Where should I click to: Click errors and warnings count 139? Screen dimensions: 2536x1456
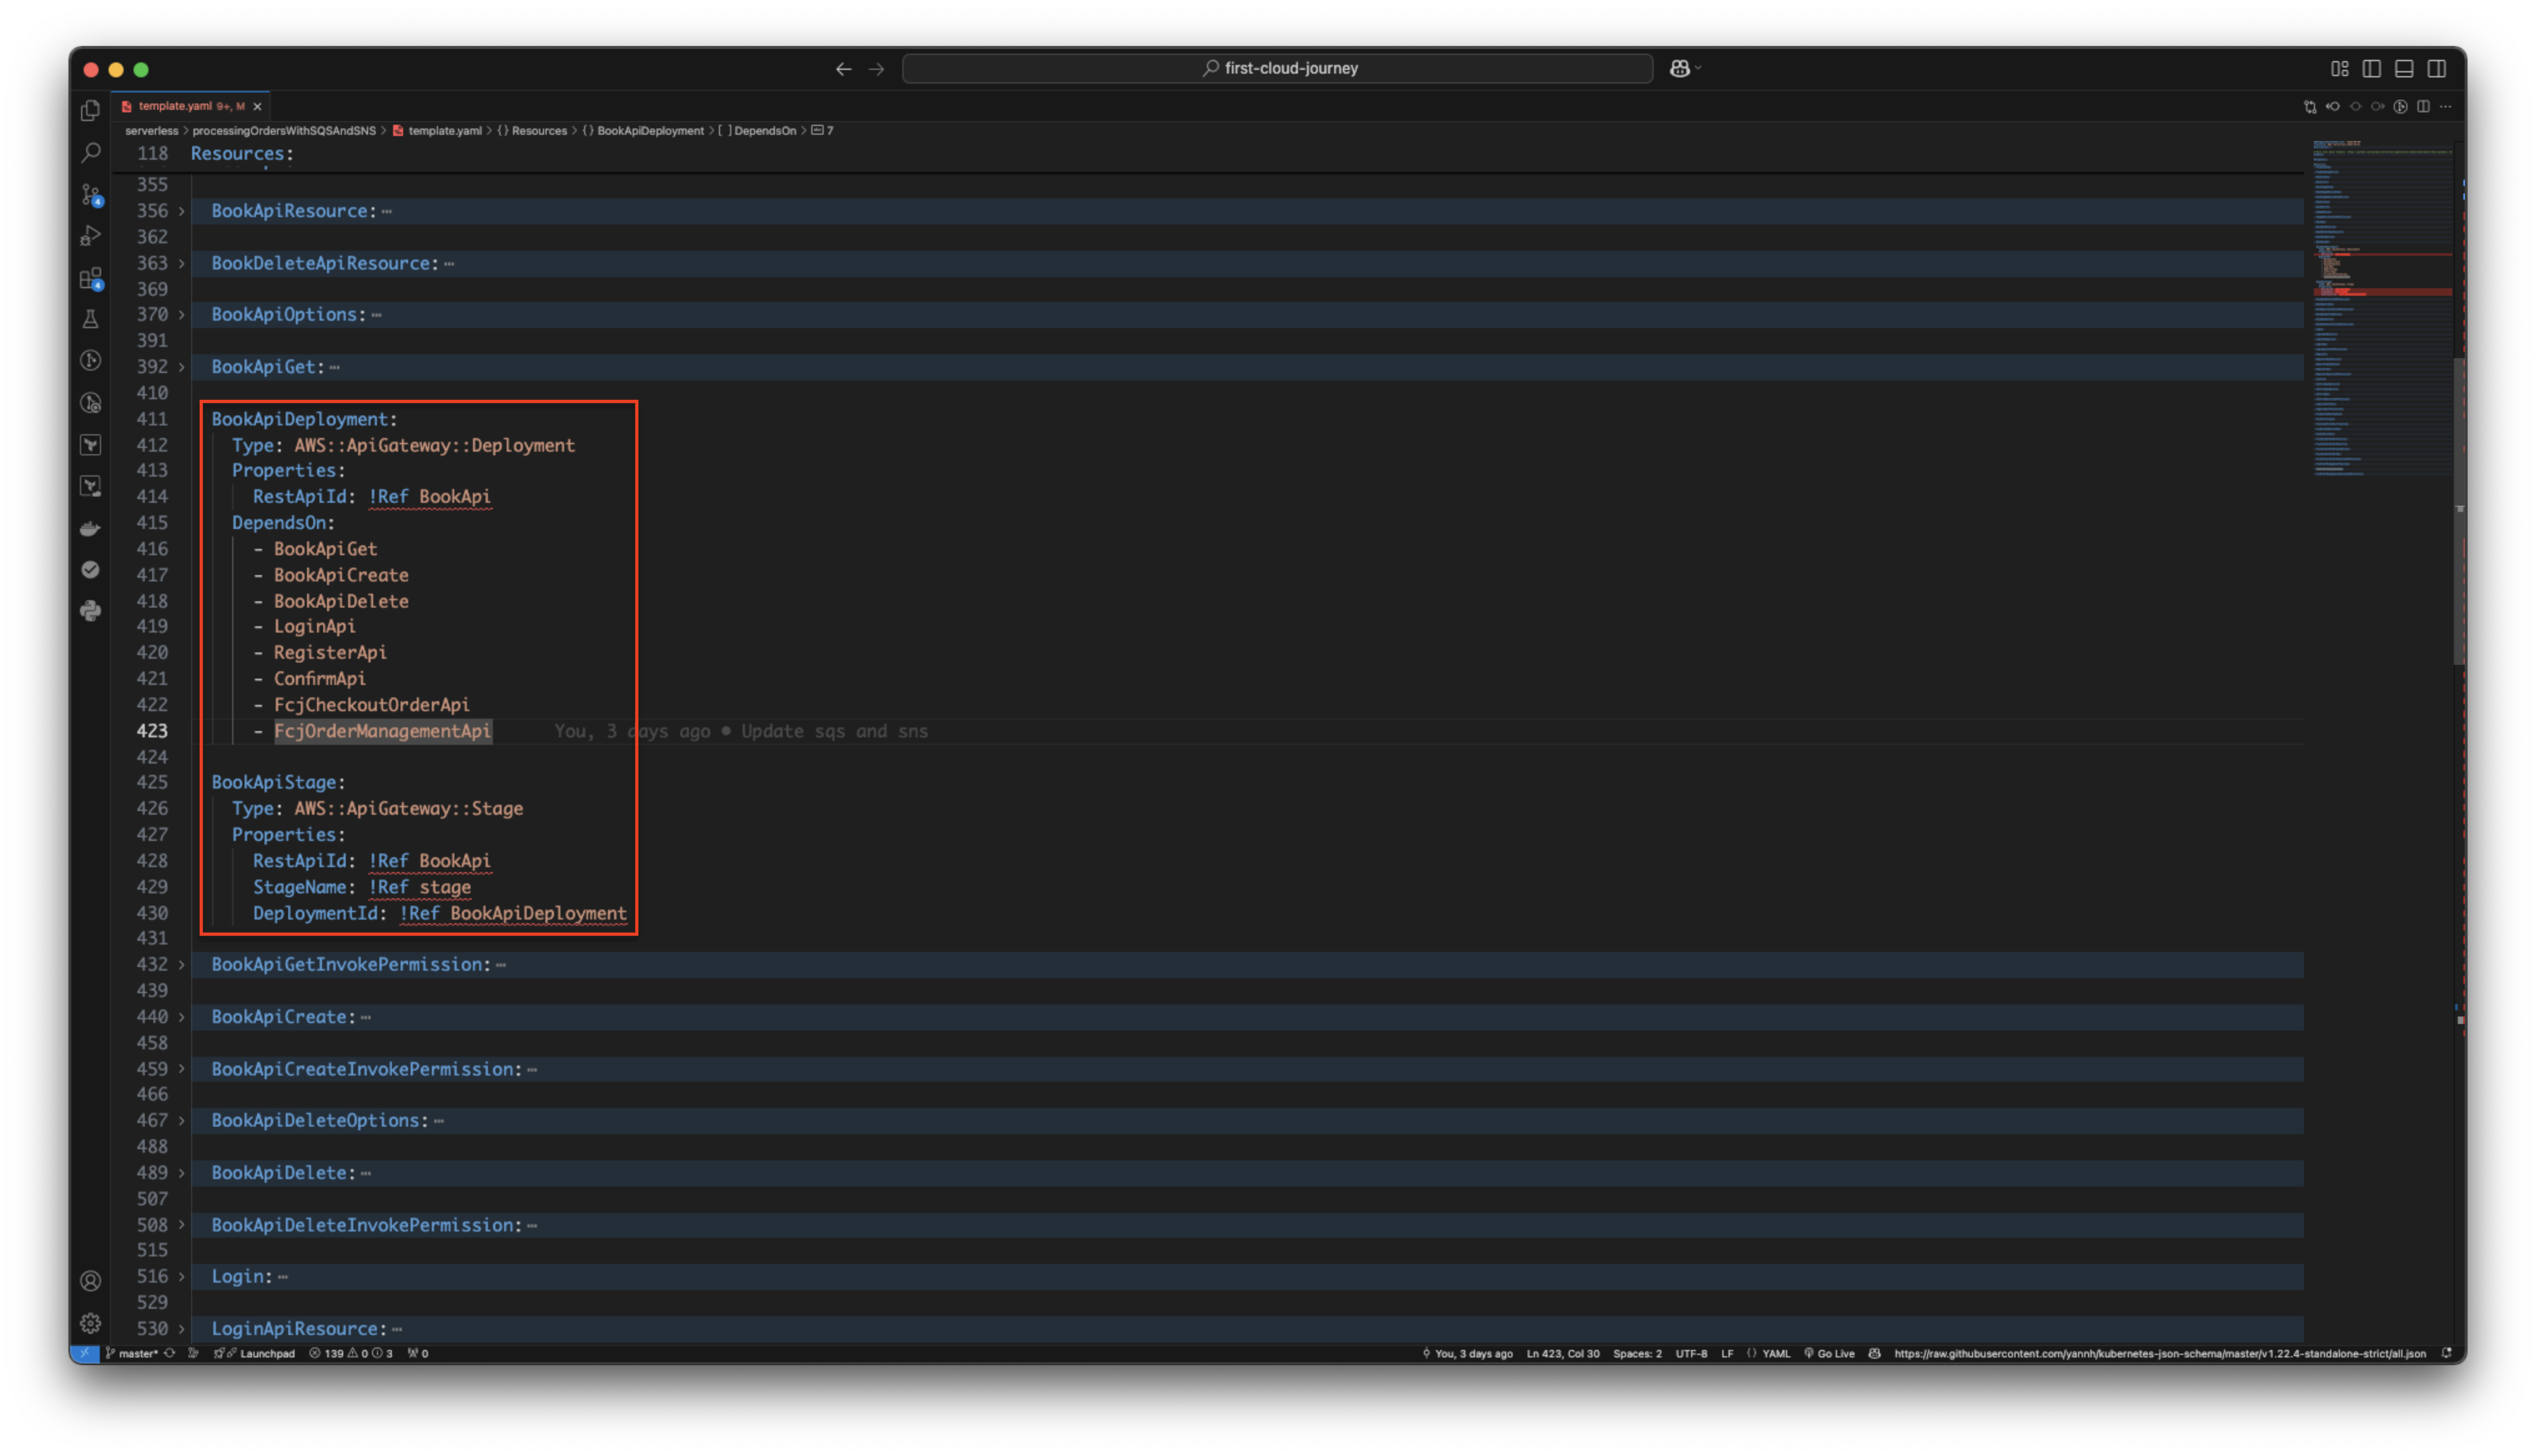tap(350, 1353)
